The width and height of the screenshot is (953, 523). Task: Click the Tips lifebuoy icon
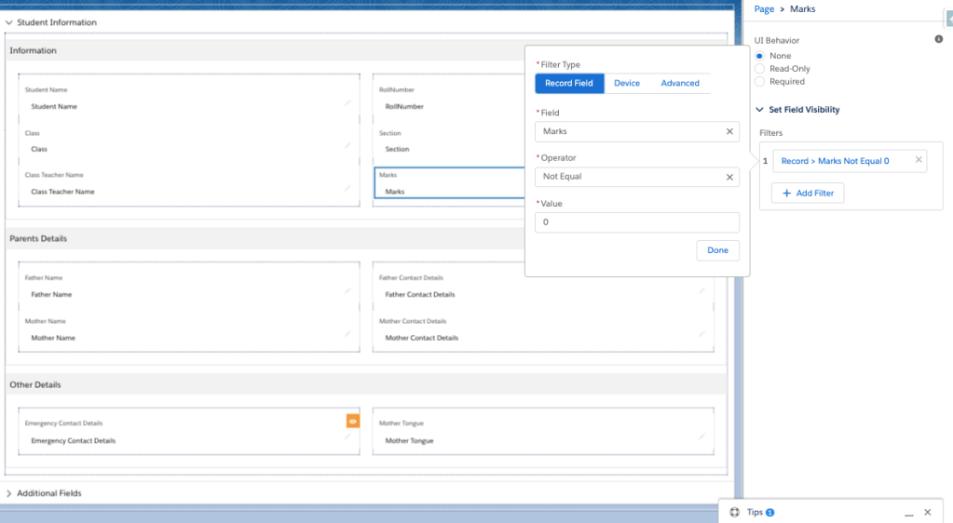(x=734, y=513)
